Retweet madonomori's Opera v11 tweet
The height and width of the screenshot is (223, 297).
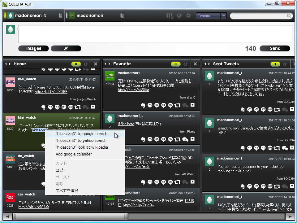click(x=178, y=105)
